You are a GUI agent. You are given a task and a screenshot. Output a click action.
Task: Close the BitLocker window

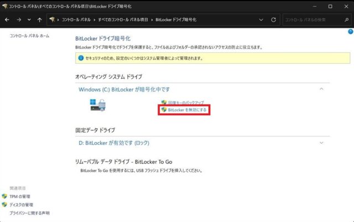pyautogui.click(x=346, y=6)
